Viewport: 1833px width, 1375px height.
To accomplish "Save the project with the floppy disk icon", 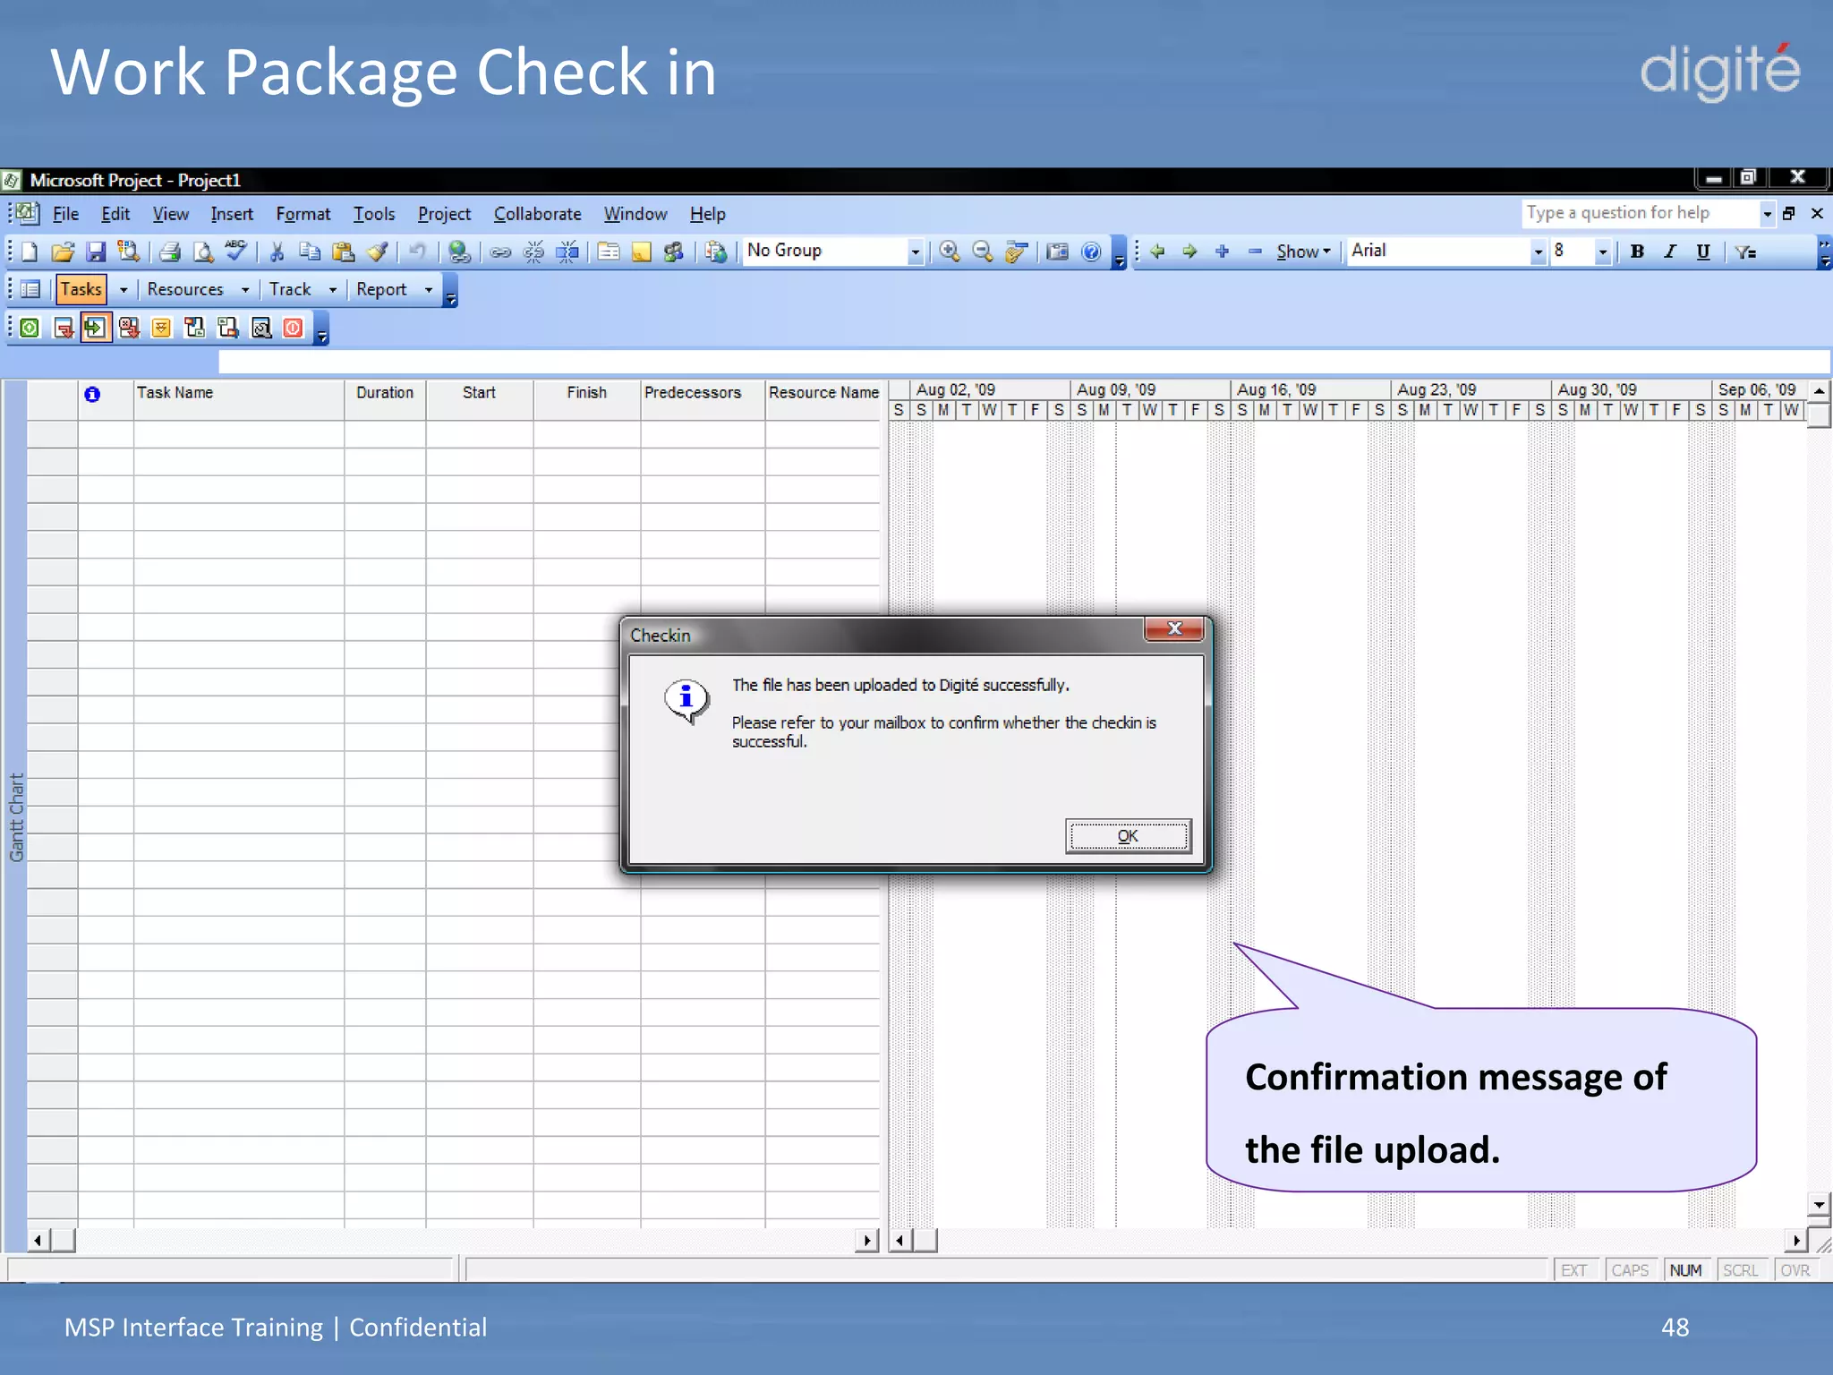I will coord(95,252).
